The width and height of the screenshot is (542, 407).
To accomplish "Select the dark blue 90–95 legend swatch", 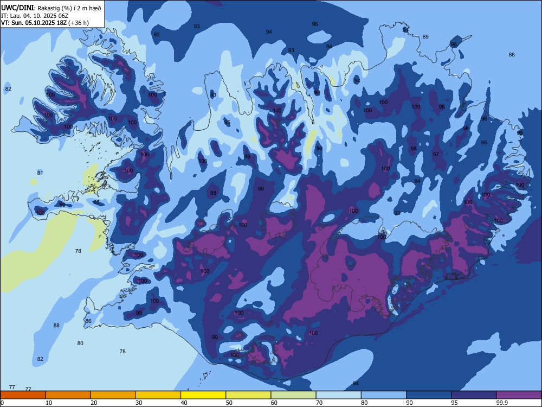I will coord(429,395).
